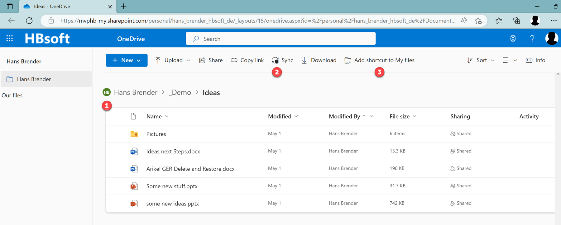Screen dimensions: 561x225
Task: Open the settings gear icon
Action: pyautogui.click(x=513, y=39)
